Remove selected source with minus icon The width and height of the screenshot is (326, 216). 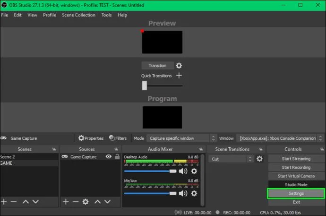coord(76,201)
